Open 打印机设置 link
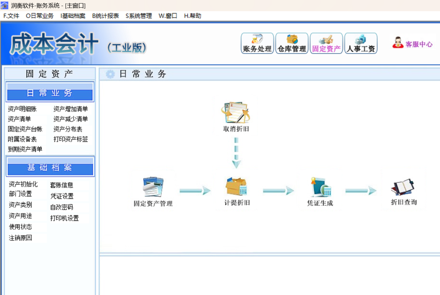This screenshot has height=295, width=440. pos(65,218)
